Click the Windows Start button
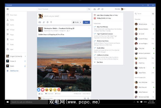The width and height of the screenshot is (161, 108). tap(8, 102)
